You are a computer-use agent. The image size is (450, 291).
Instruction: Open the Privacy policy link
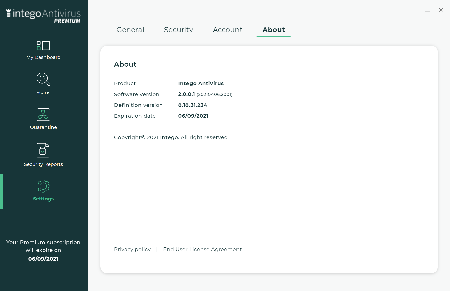(132, 249)
